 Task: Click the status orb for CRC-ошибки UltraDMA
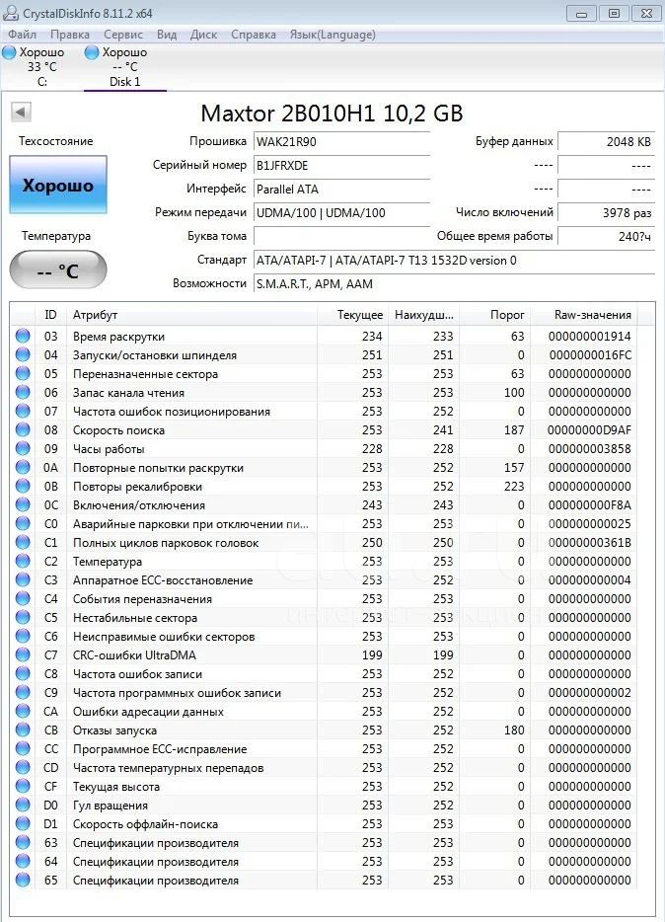(x=23, y=655)
